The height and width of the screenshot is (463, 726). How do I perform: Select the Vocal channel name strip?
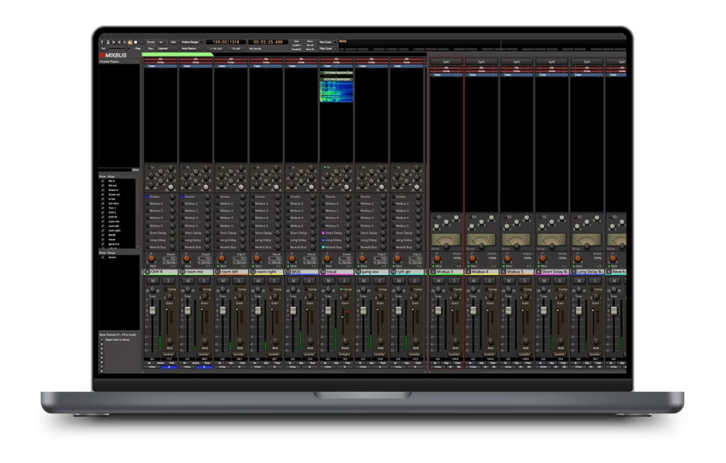(337, 272)
